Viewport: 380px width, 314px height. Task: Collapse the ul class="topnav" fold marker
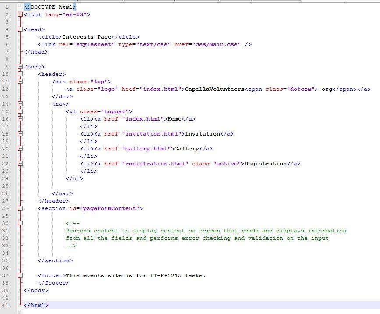point(20,111)
